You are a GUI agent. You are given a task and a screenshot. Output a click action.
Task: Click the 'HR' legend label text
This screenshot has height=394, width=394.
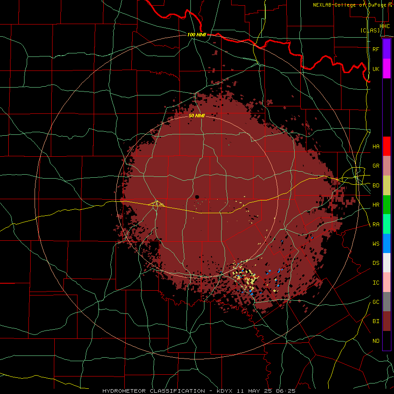tap(376, 205)
